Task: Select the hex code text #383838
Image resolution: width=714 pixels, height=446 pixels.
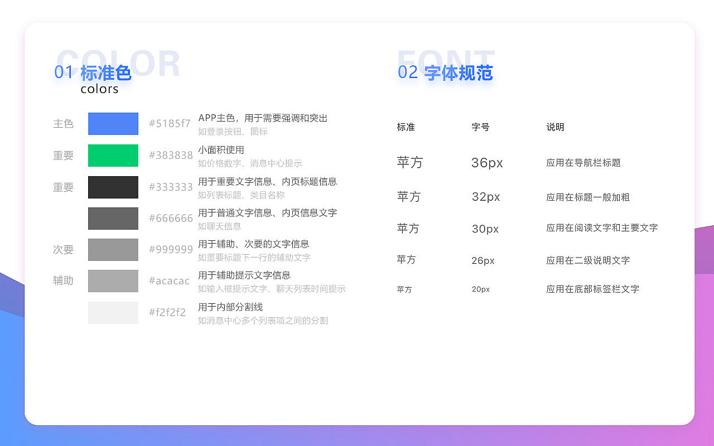Action: [x=171, y=156]
